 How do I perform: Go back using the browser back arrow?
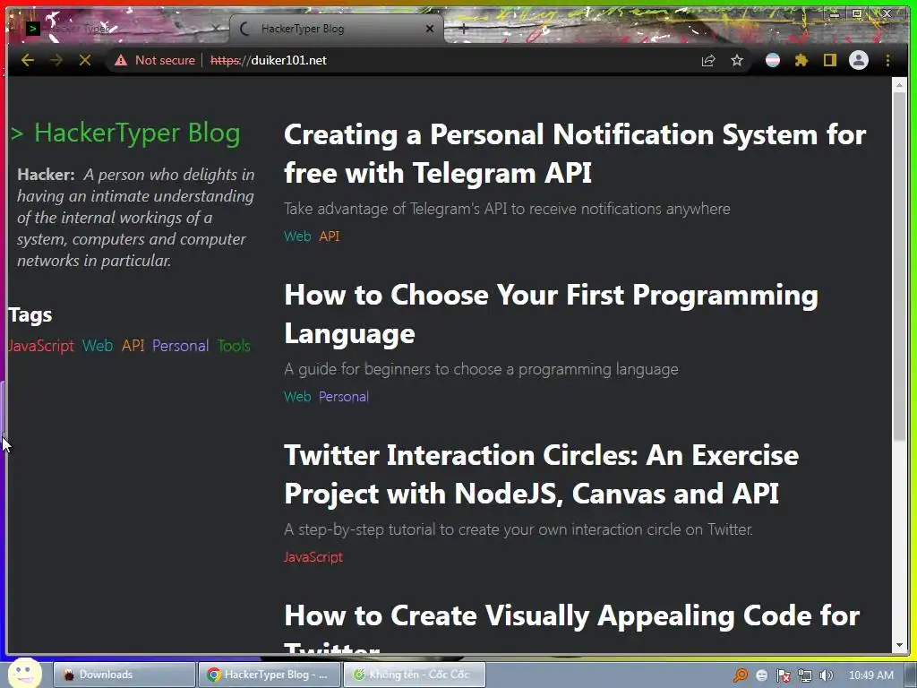coord(28,60)
